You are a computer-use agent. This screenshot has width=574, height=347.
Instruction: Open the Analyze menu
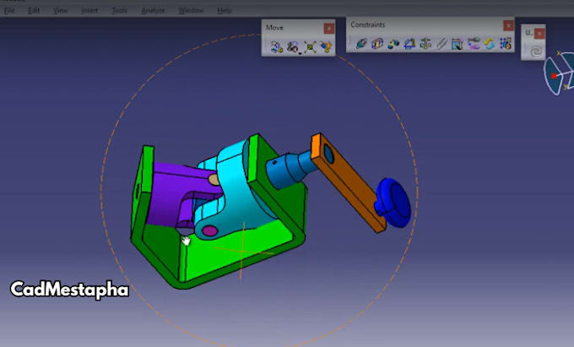click(153, 11)
